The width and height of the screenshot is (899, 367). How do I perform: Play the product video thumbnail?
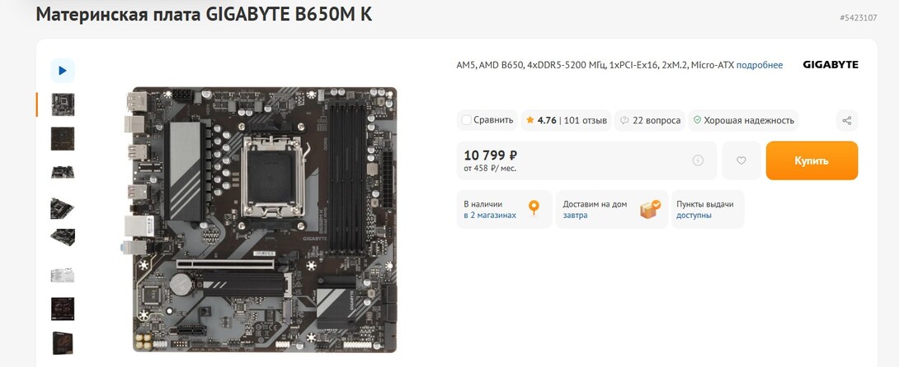[x=63, y=70]
